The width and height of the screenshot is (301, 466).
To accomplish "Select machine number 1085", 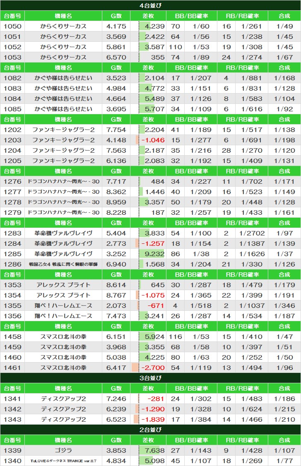I will pos(12,109).
